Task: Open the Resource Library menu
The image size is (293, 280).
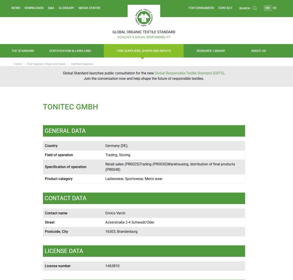Action: [x=211, y=51]
